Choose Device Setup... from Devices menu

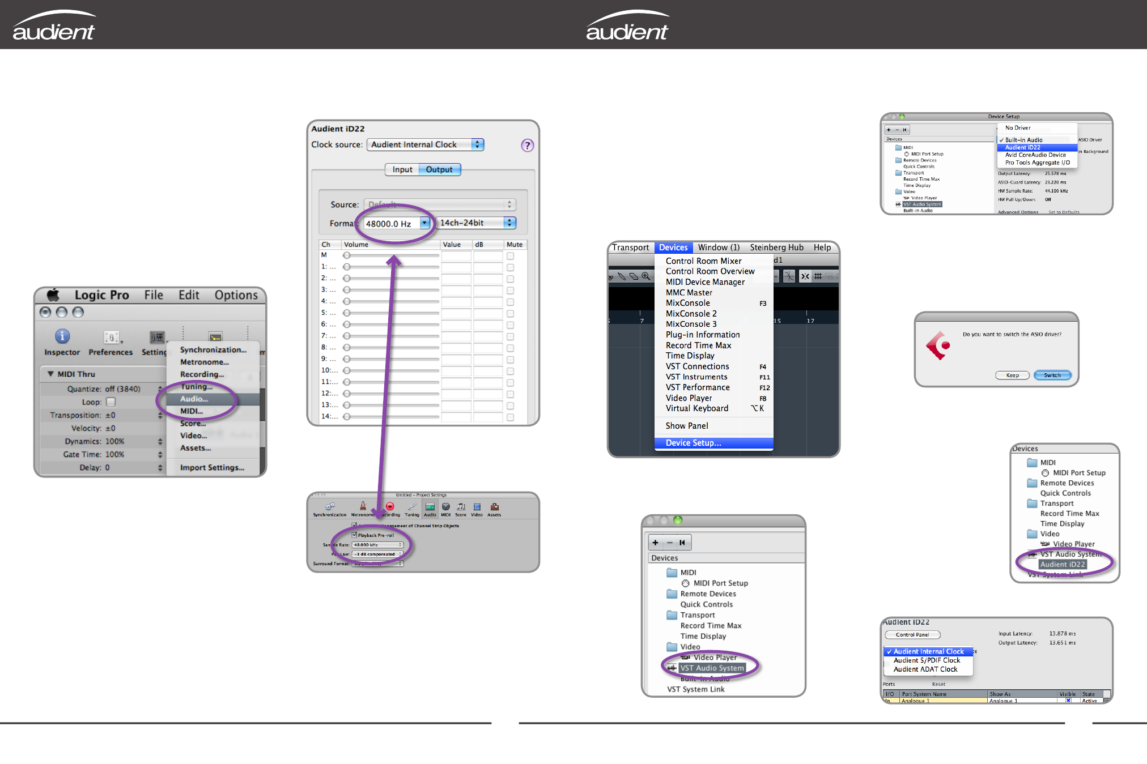pyautogui.click(x=714, y=443)
